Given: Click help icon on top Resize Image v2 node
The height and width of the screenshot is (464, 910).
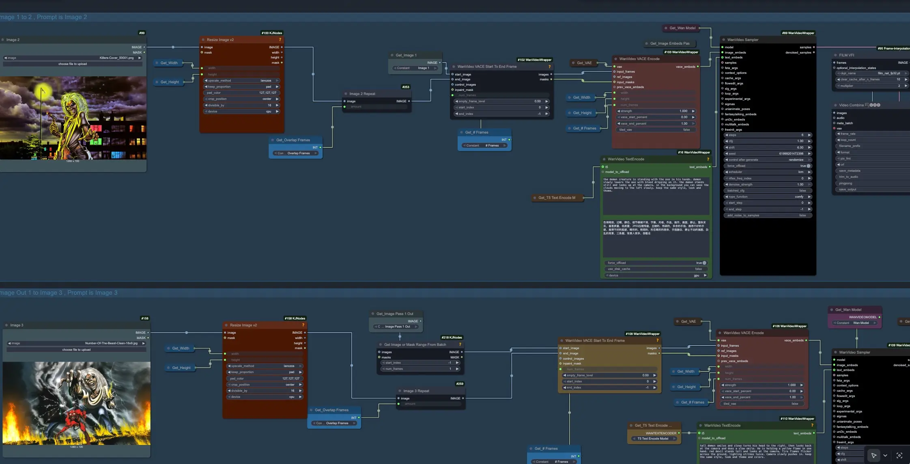Looking at the screenshot, I should [280, 40].
